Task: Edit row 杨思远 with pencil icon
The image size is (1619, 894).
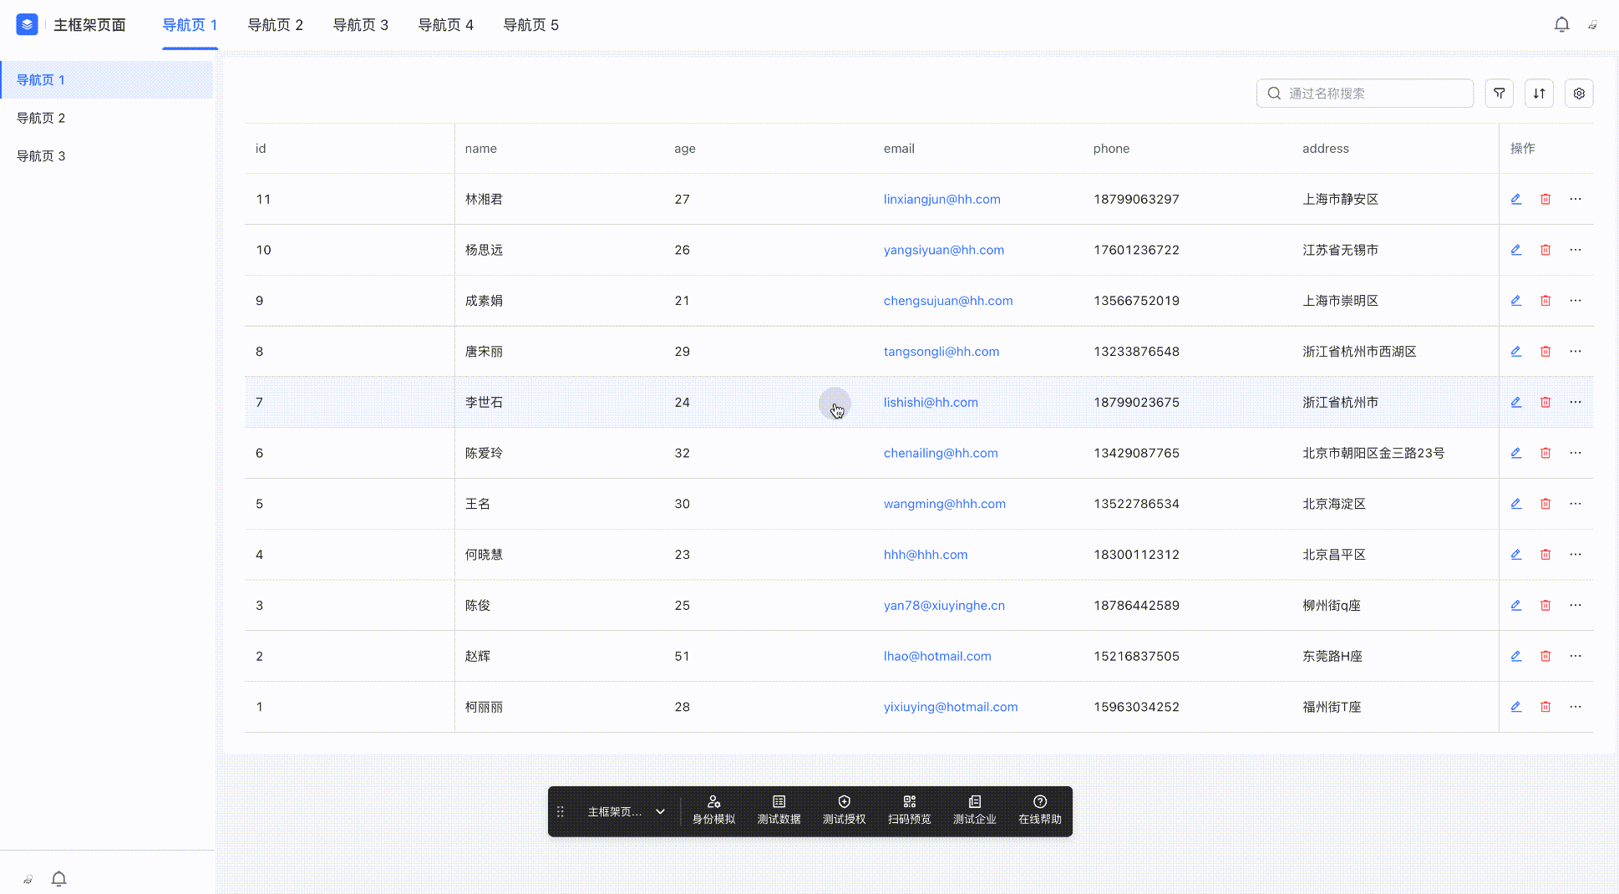Action: coord(1515,250)
